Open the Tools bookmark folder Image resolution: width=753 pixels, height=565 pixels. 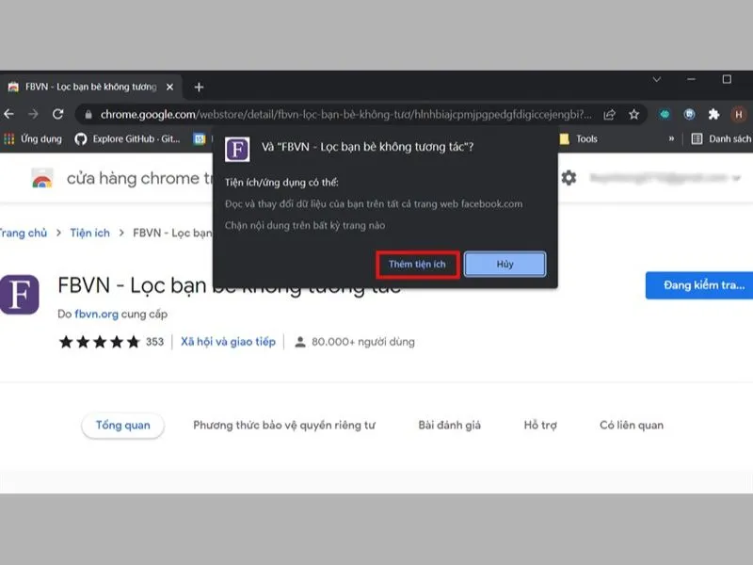pos(579,138)
